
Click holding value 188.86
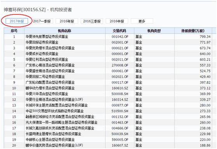[205, 145]
